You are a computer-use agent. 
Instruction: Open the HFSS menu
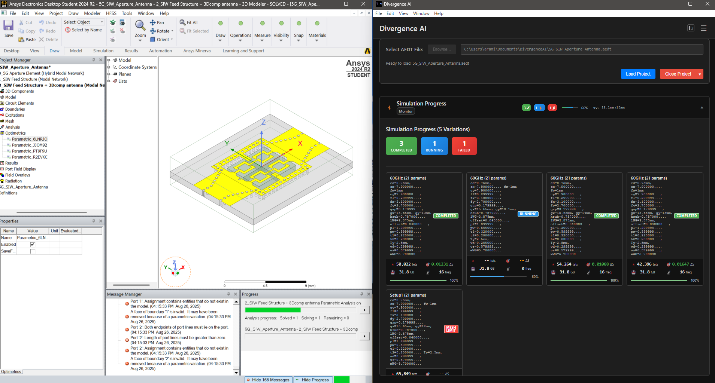click(111, 13)
